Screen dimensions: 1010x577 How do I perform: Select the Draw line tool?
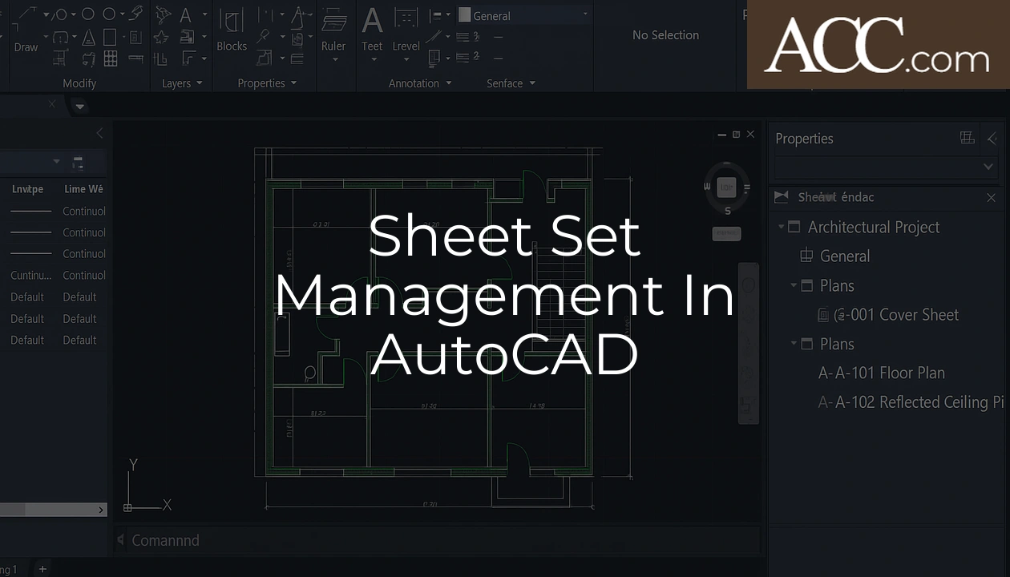tap(26, 14)
